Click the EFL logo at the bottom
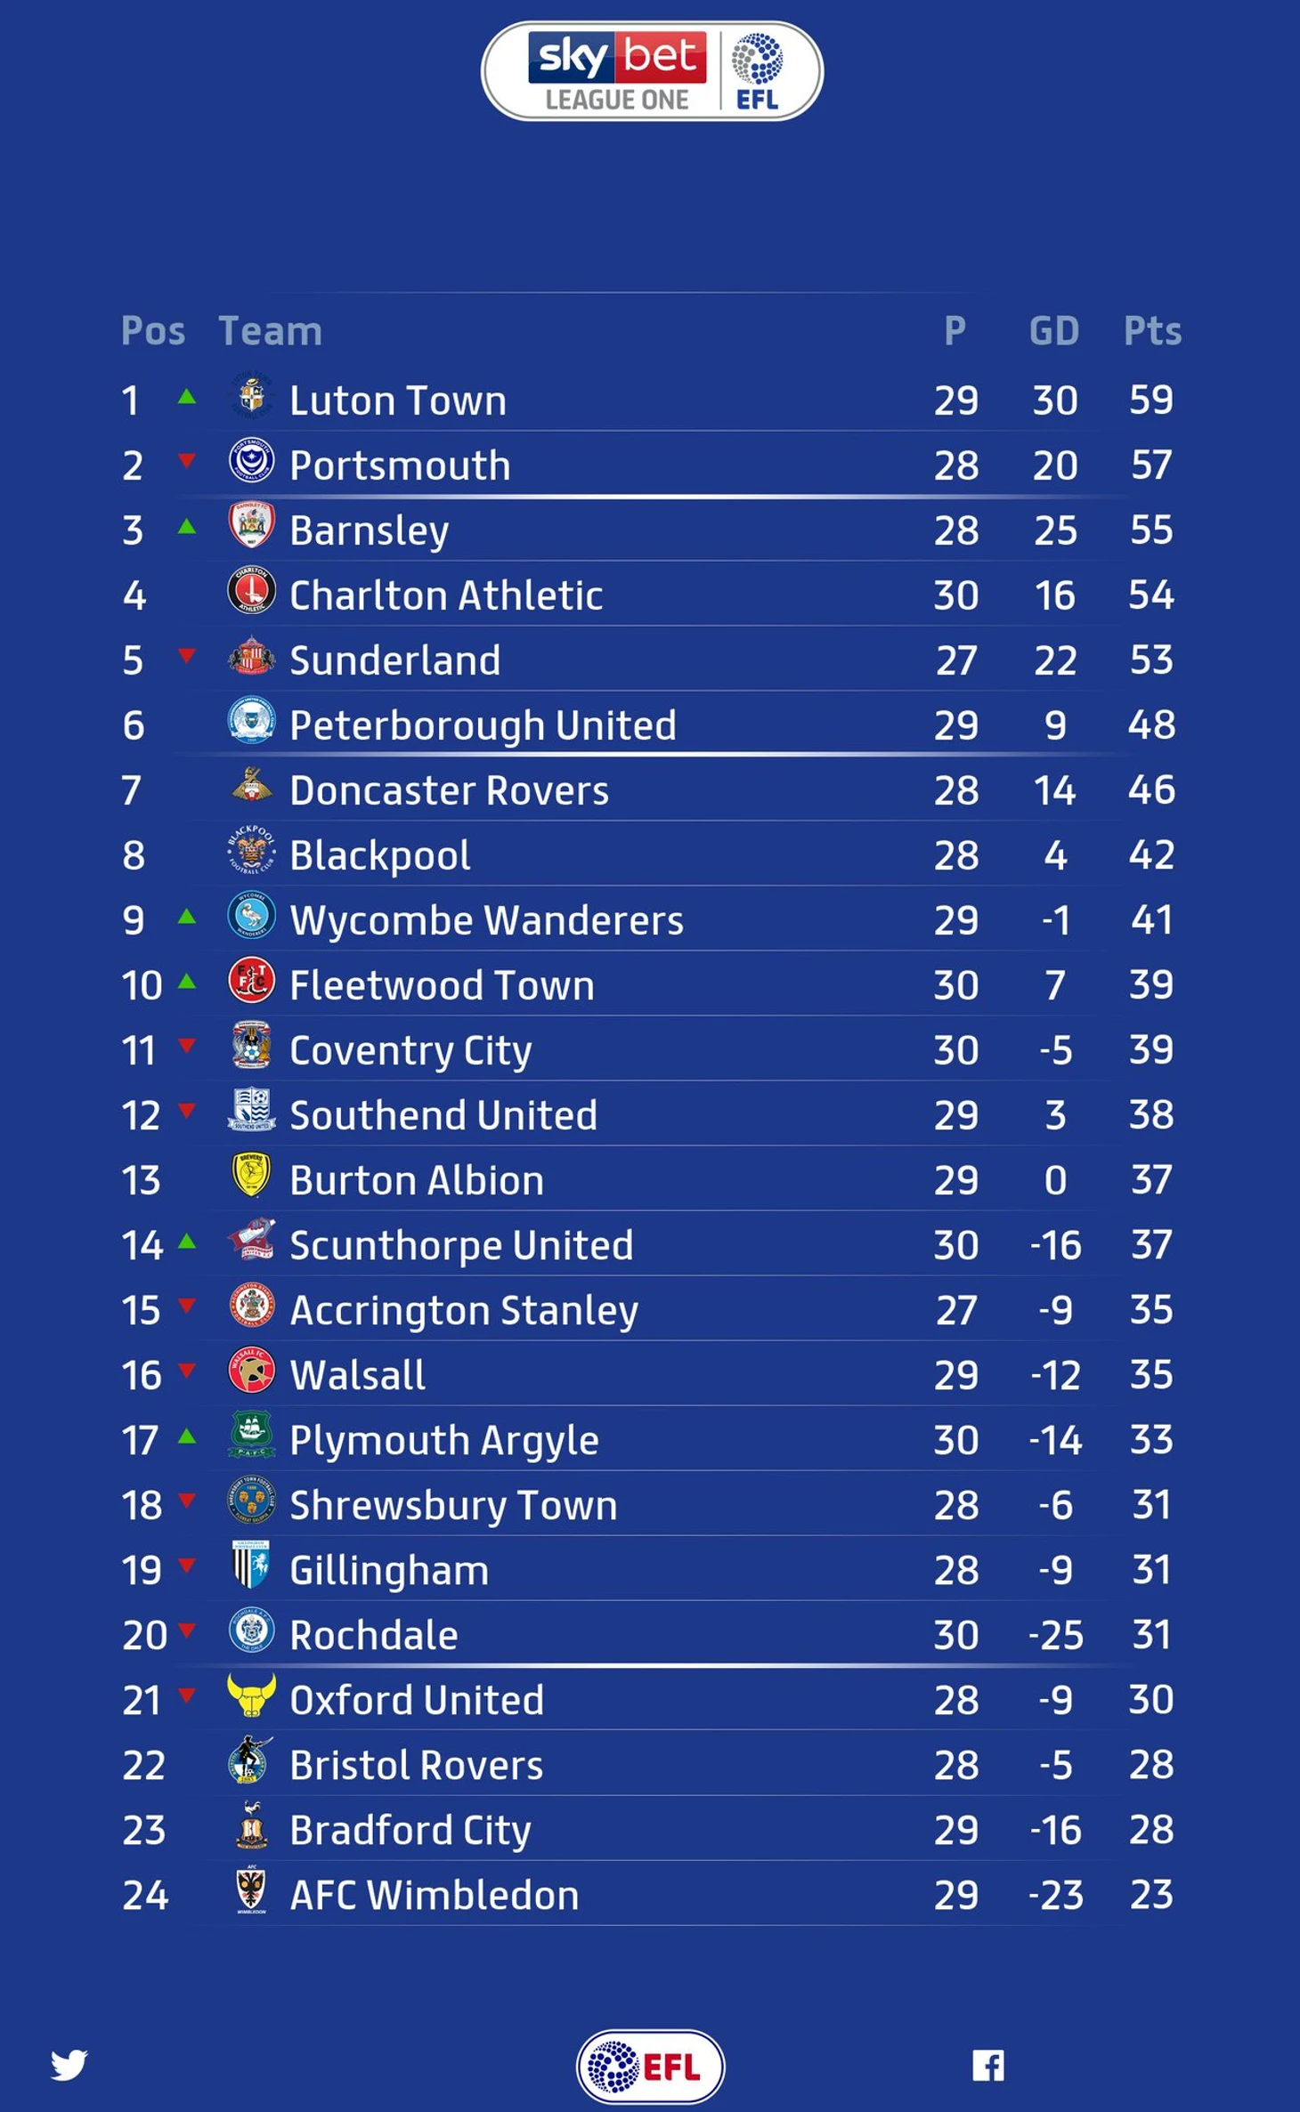 point(650,2066)
